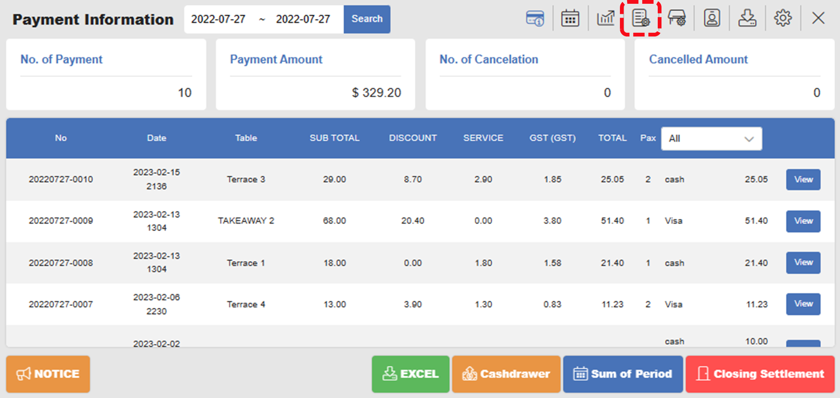Export the list with EXCEL button
This screenshot has width=840, height=398.
coord(410,374)
